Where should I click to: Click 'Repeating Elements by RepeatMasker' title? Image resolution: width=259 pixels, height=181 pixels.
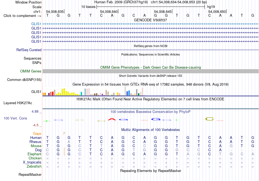(x=150, y=171)
